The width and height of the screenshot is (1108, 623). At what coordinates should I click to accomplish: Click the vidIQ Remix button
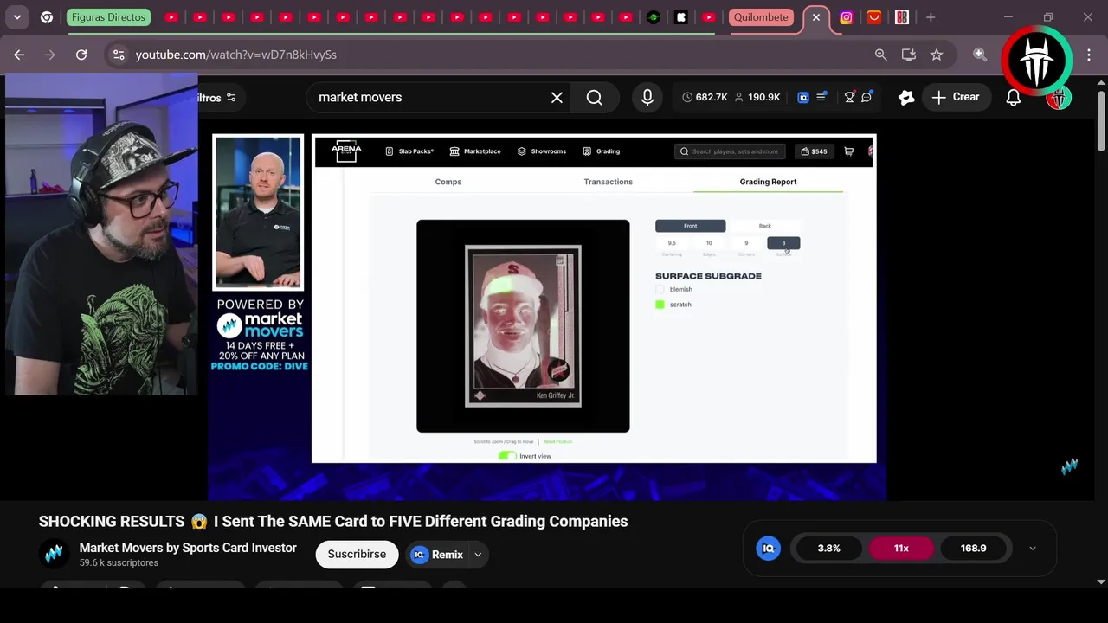[437, 555]
